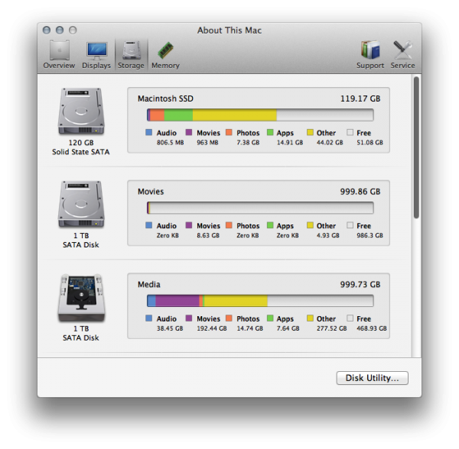Click the blue Audio swatch under Macintosh SSD
459x449 pixels.
pyautogui.click(x=148, y=132)
